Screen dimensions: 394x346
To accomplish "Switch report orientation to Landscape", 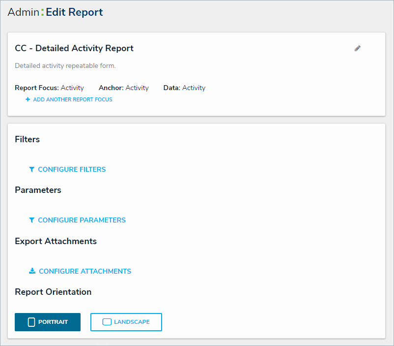I will tap(126, 322).
